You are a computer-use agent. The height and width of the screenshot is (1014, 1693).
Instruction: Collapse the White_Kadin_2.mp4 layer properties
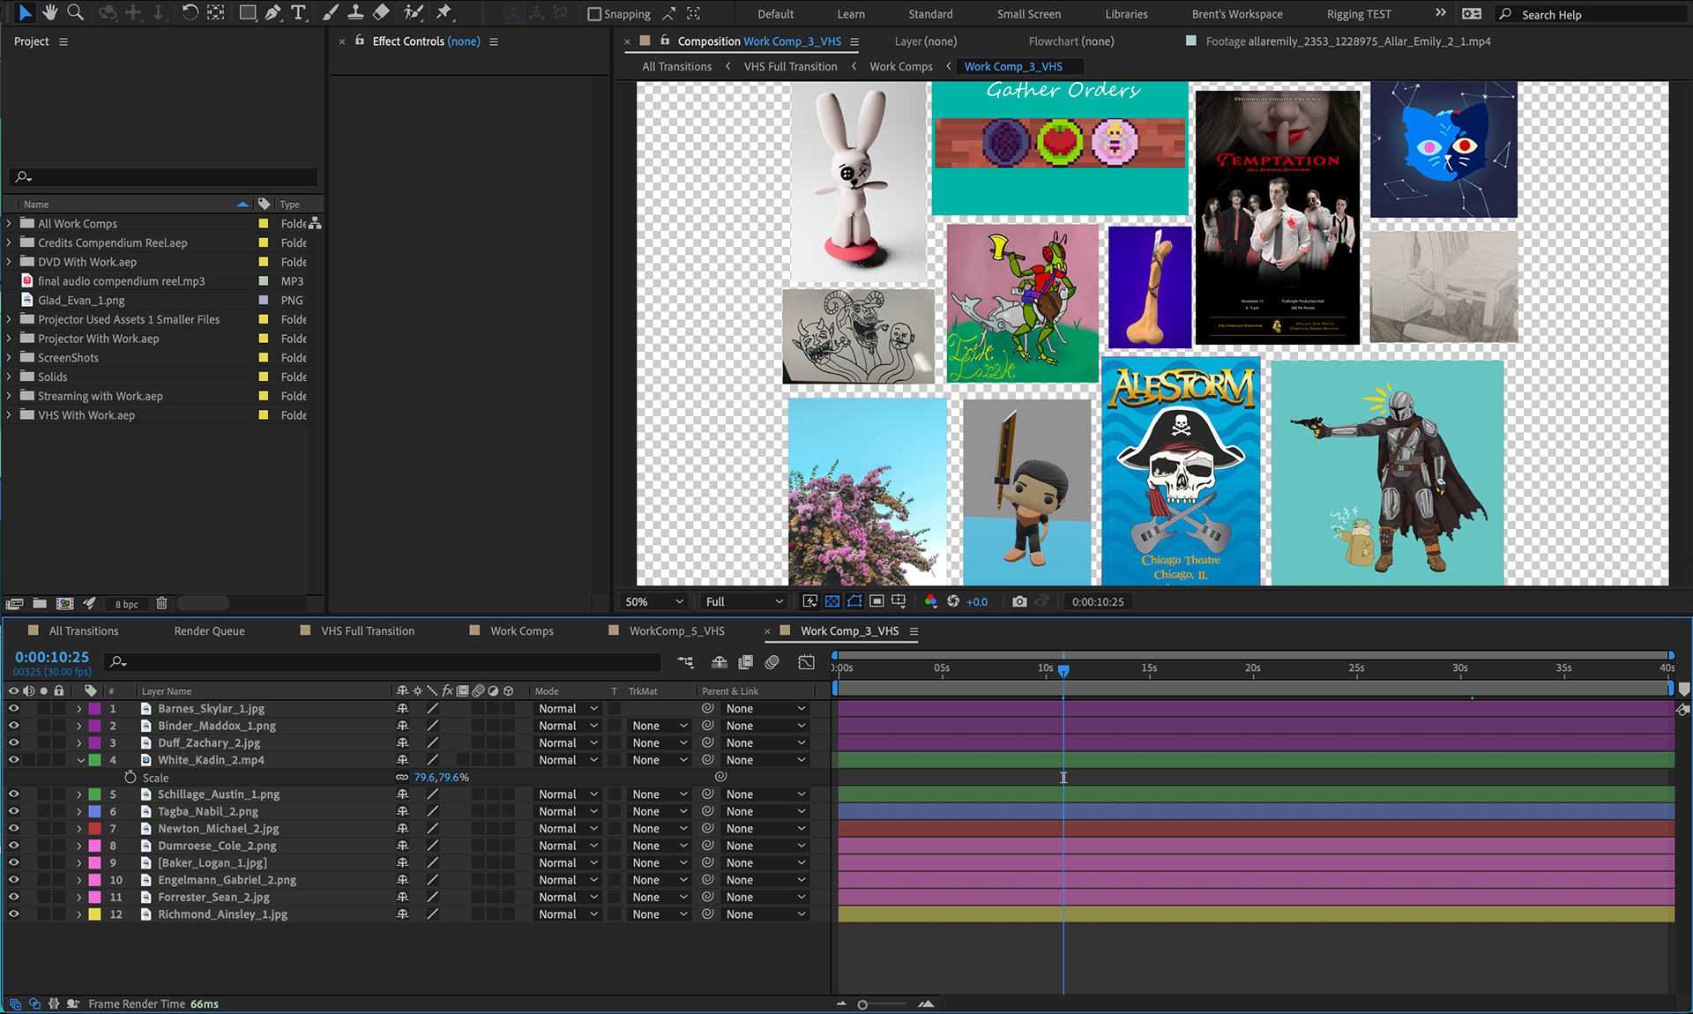[80, 760]
